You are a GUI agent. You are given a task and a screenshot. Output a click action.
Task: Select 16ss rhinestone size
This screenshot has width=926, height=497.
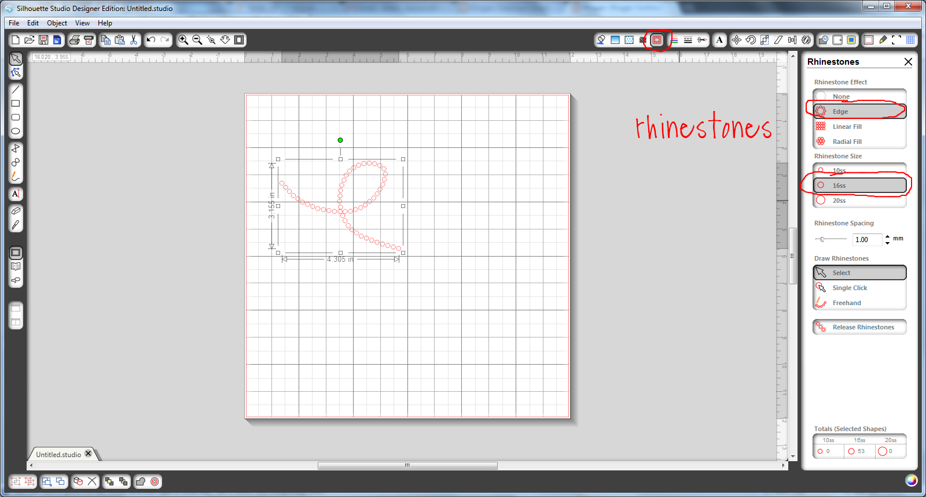[859, 186]
